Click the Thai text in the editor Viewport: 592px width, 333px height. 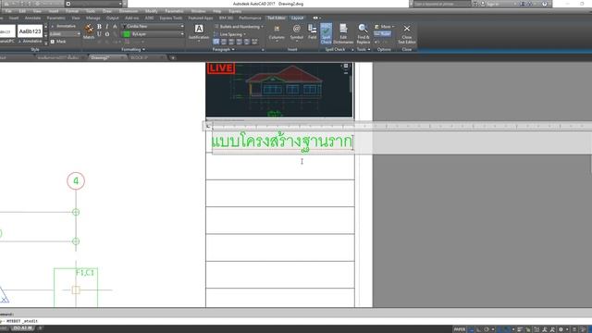tap(281, 142)
